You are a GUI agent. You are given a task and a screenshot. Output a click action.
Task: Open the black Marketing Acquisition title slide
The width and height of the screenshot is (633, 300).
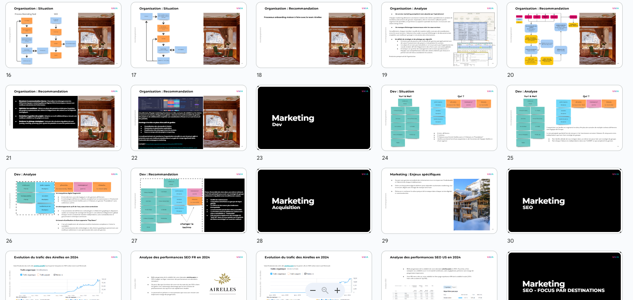click(x=314, y=201)
